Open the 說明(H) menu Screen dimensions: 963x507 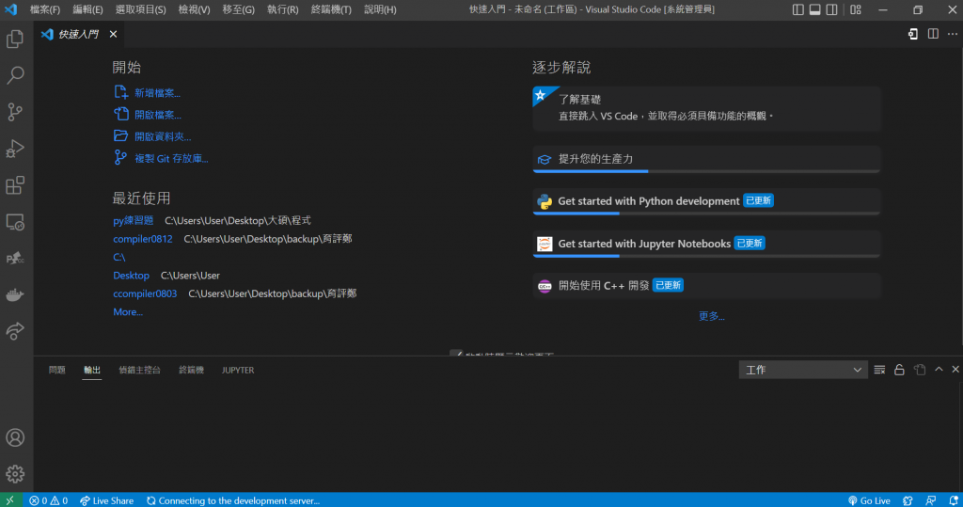coord(380,9)
